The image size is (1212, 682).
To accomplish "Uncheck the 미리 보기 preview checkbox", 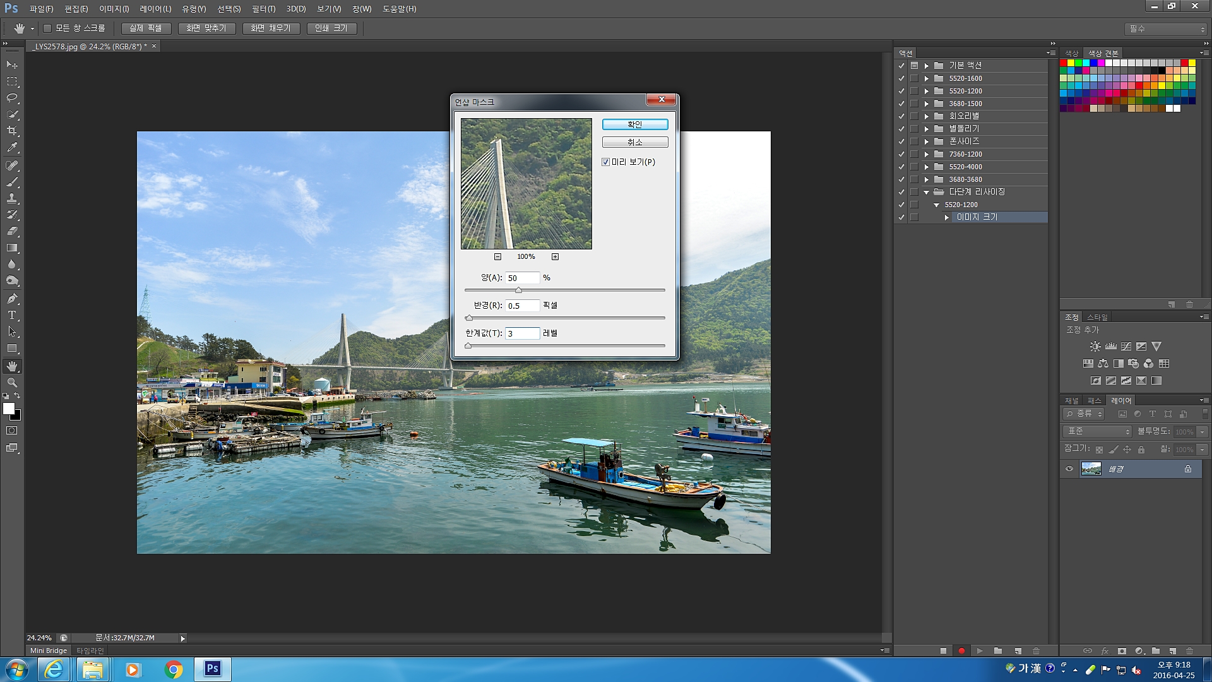I will tap(606, 162).
